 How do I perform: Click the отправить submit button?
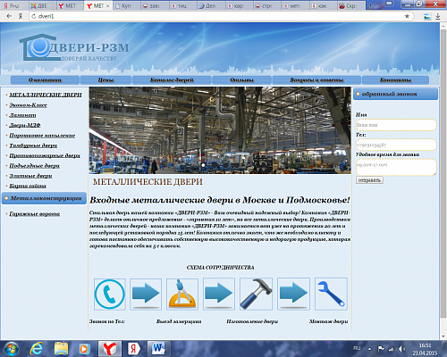coord(369,180)
